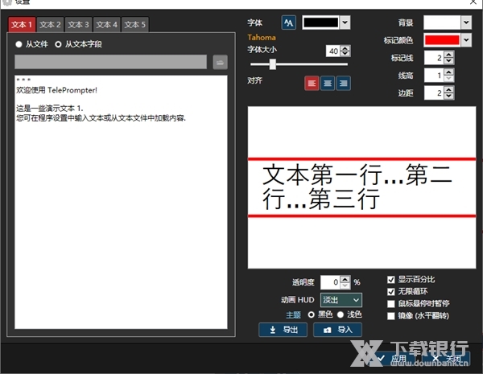483x374 pixels.
Task: Switch to 文本 3 tab
Action: click(x=78, y=25)
